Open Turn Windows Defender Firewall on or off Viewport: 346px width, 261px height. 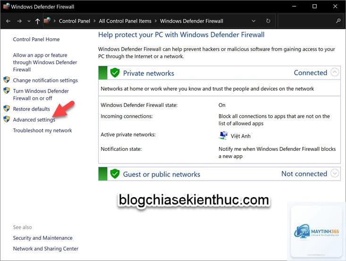pyautogui.click(x=41, y=95)
